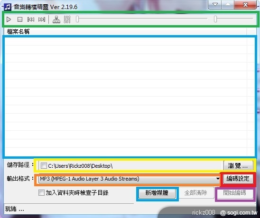Open the equalizer sliders icon
Image resolution: width=260 pixels, height=218 pixels.
coord(67,19)
